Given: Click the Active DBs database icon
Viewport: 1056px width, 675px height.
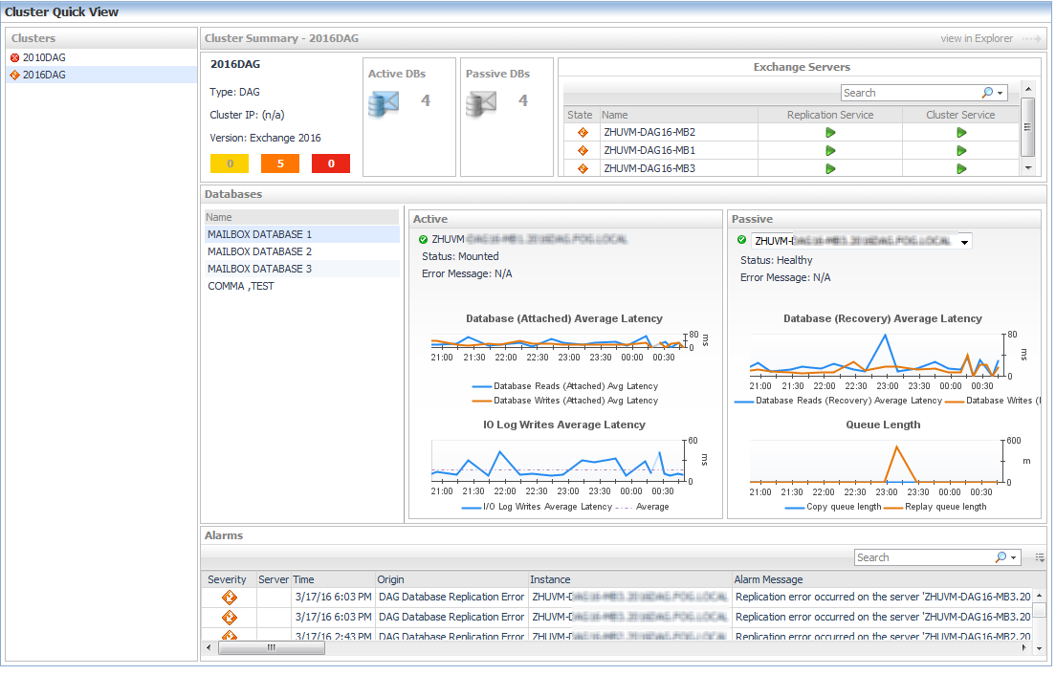Looking at the screenshot, I should point(383,103).
